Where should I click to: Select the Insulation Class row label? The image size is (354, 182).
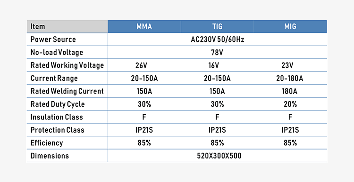click(x=57, y=117)
